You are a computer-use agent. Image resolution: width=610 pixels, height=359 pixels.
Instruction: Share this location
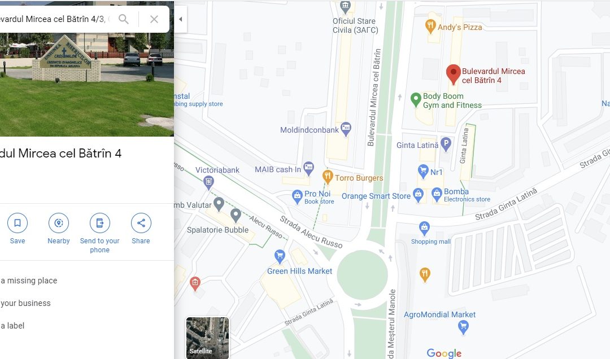[141, 223]
